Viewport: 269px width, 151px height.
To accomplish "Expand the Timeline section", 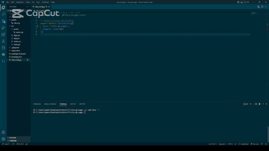I will (19, 141).
